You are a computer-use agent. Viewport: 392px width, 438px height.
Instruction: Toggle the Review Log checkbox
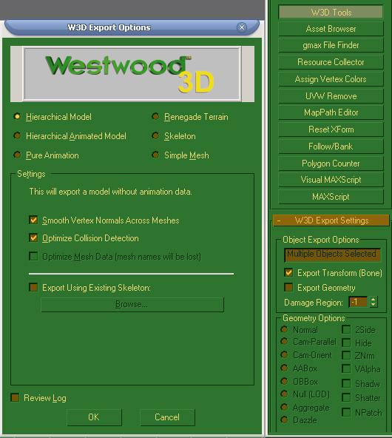(x=15, y=397)
